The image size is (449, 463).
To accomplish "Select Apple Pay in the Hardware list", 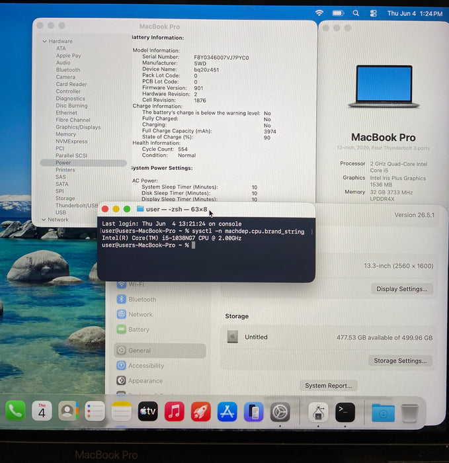I will 68,56.
